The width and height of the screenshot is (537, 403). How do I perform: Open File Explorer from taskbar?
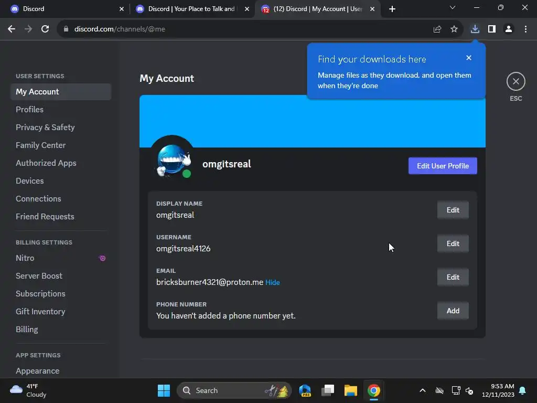coord(350,390)
